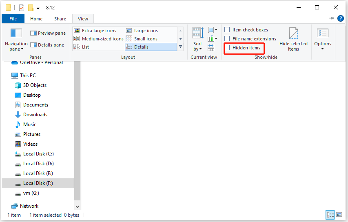Toggle the Preview pane
Viewport: 348px width, 222px height.
coord(48,33)
